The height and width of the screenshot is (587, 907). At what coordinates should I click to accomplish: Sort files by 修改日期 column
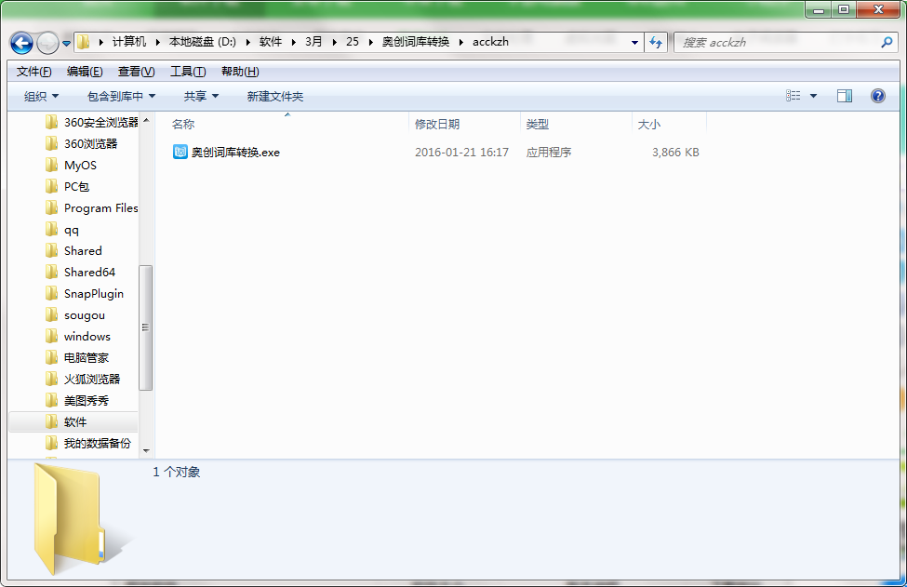(x=437, y=125)
